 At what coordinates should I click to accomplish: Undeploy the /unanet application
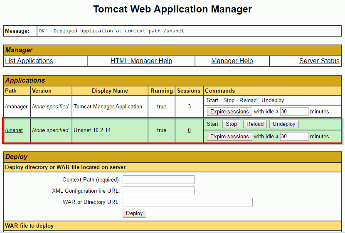(x=284, y=124)
